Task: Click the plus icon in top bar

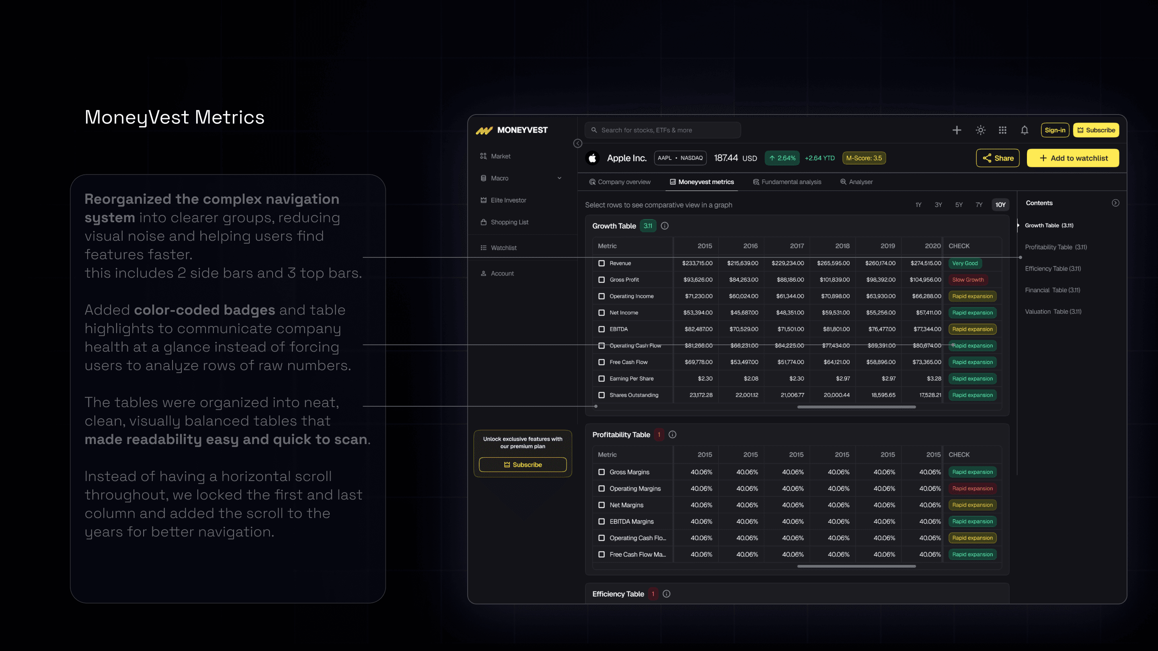Action: (x=957, y=130)
